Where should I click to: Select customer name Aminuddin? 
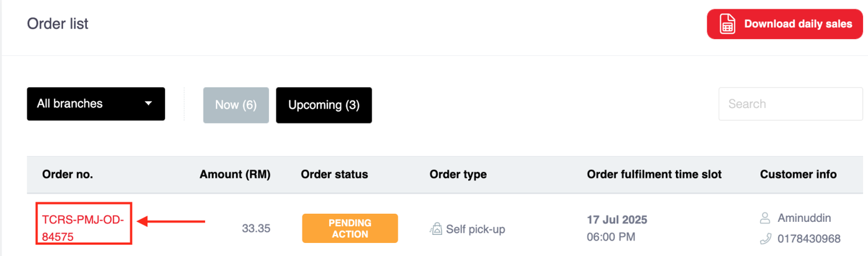pos(804,218)
